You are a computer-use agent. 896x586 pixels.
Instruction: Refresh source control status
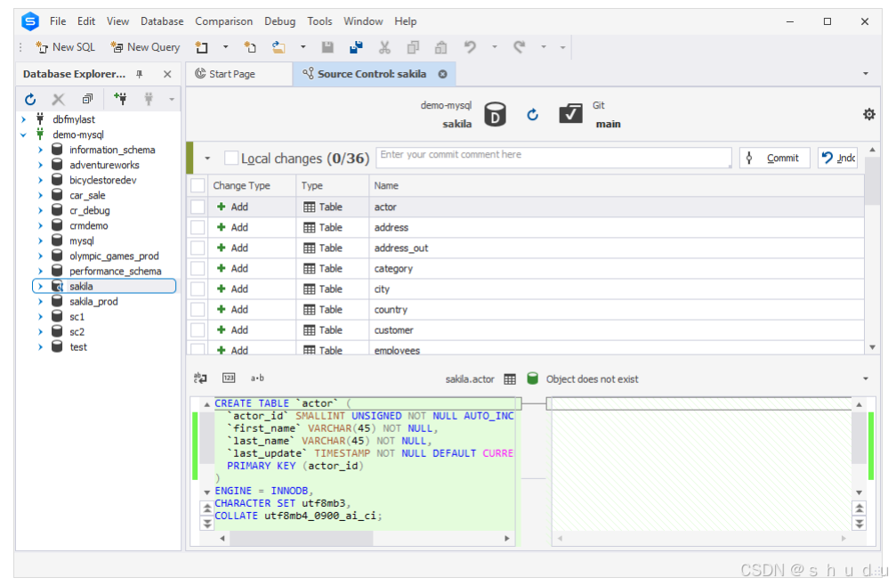point(533,115)
